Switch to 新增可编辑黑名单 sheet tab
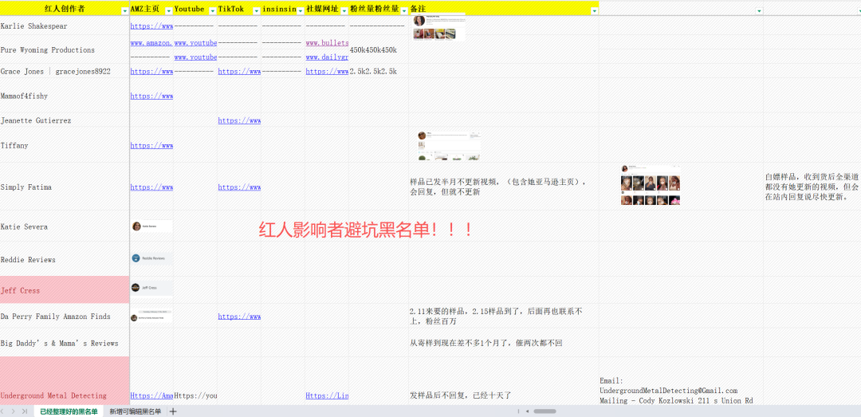This screenshot has height=417, width=861. [135, 411]
